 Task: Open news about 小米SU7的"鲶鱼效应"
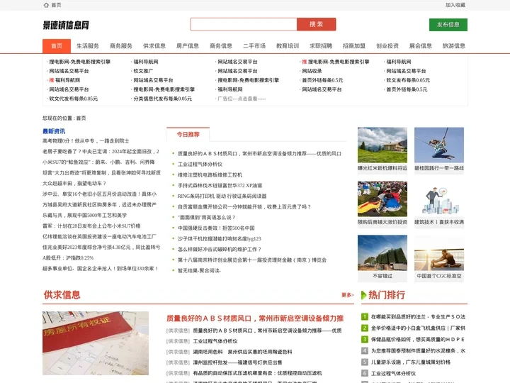click(x=99, y=162)
